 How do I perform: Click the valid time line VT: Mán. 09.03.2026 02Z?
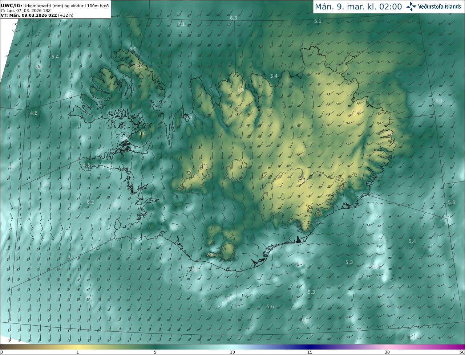coord(28,15)
